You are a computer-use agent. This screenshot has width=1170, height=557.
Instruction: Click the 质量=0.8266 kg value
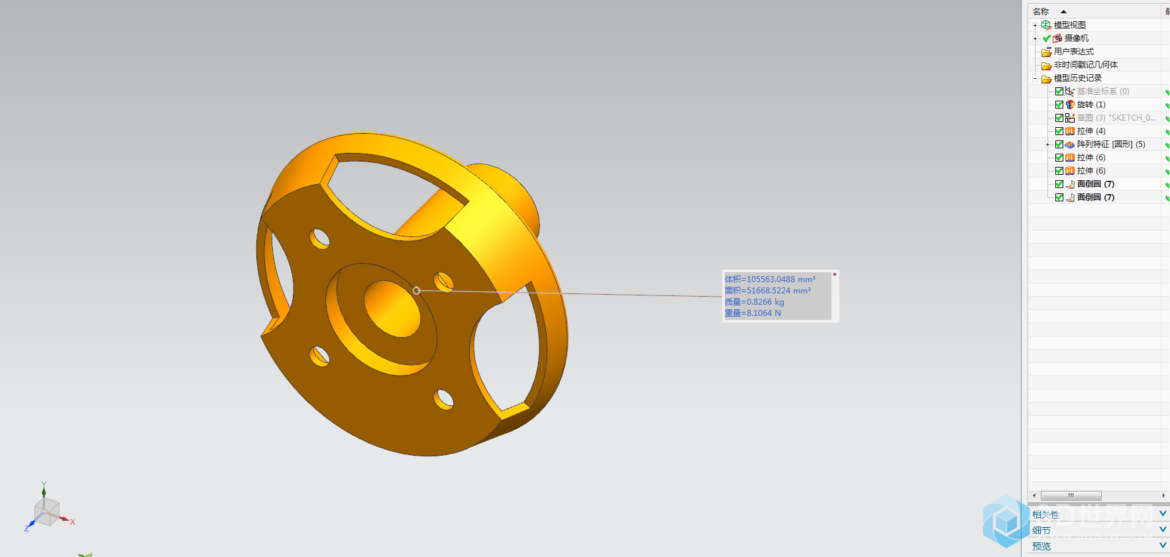coord(755,302)
